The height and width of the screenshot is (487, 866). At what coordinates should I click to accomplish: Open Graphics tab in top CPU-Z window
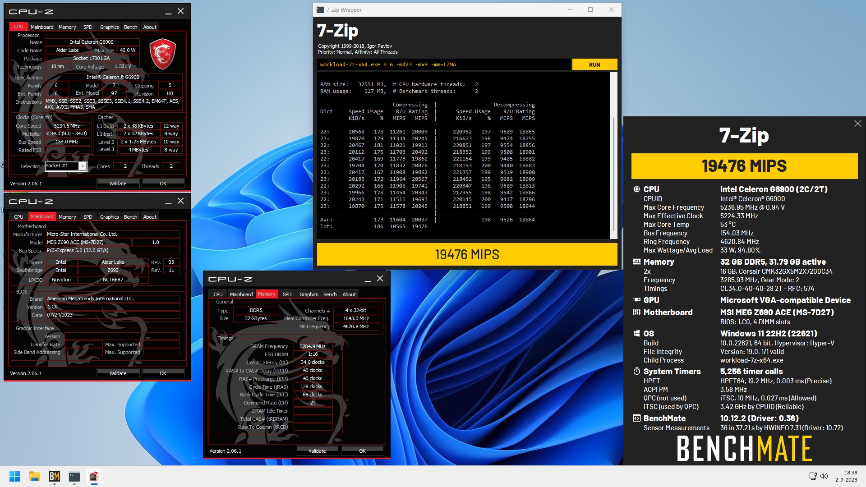110,27
